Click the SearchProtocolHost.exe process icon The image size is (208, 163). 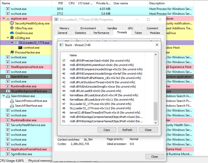point(12,101)
